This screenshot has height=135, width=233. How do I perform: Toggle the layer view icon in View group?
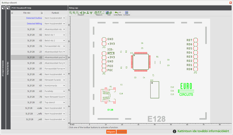pos(107,13)
